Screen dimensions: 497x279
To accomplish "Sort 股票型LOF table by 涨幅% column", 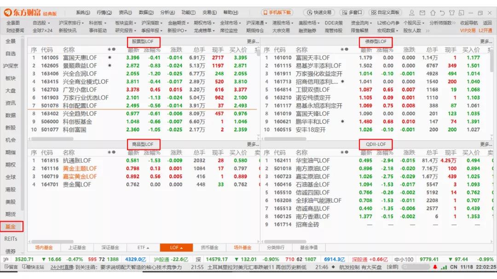I will 152,50.
